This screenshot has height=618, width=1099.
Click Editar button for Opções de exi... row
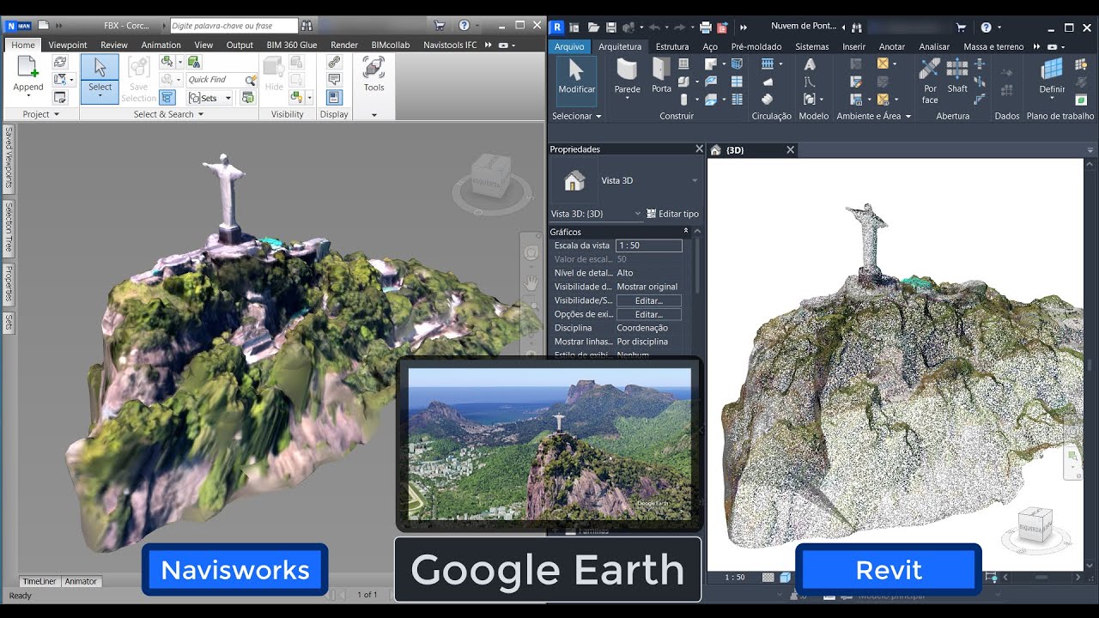click(x=649, y=314)
